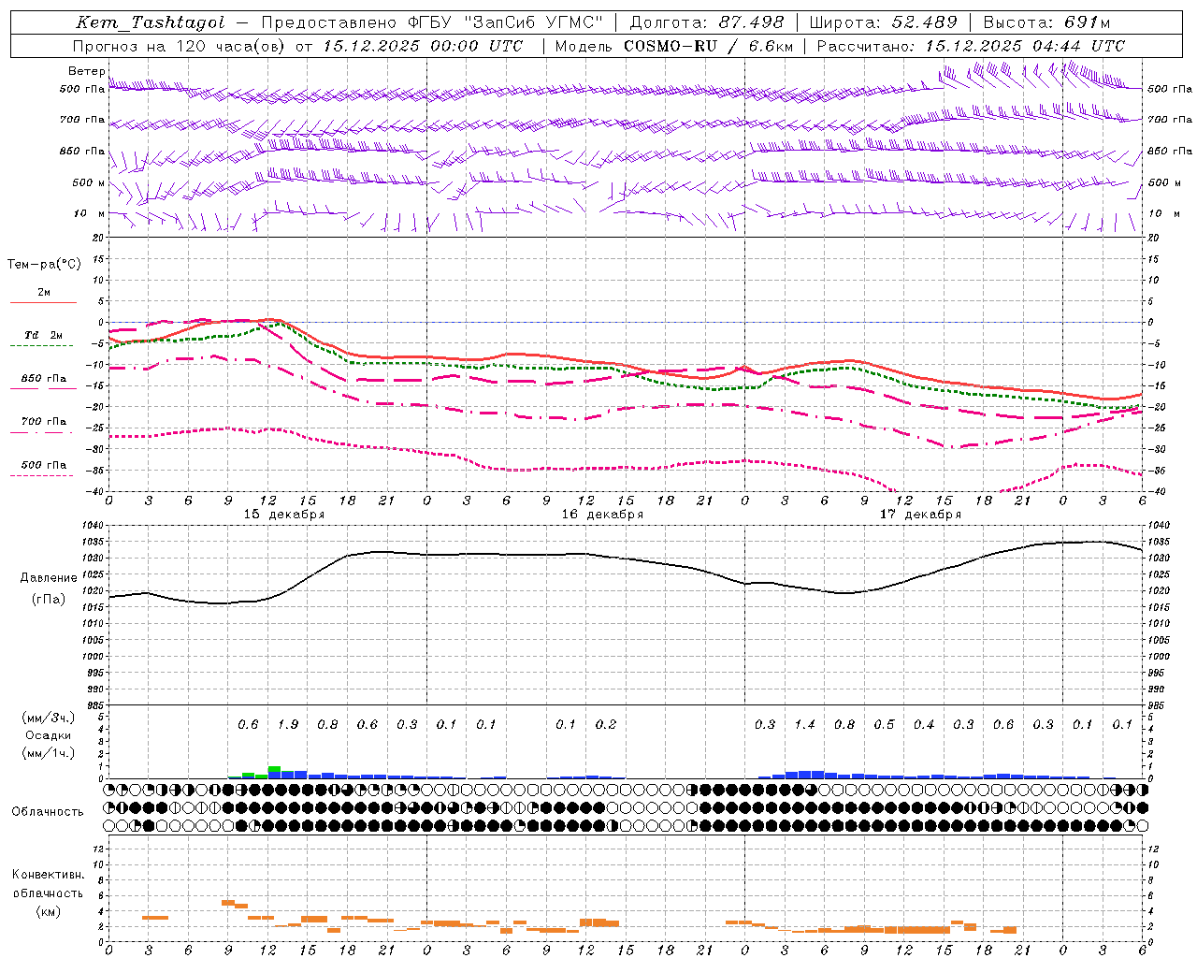1197x958 pixels.
Task: Click the Конвективн. label
Action: coord(48,875)
